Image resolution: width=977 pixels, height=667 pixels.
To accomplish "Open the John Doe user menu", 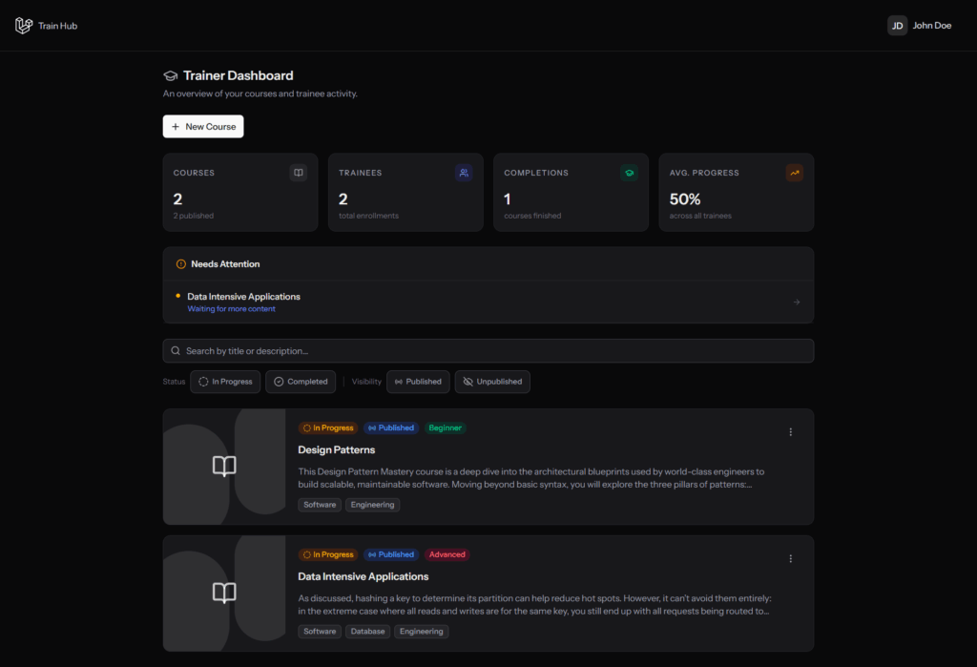I will tap(920, 26).
